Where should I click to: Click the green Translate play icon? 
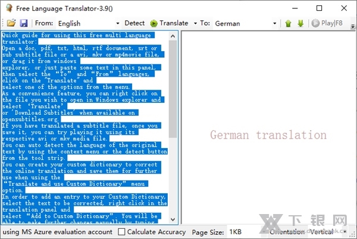pos(154,23)
